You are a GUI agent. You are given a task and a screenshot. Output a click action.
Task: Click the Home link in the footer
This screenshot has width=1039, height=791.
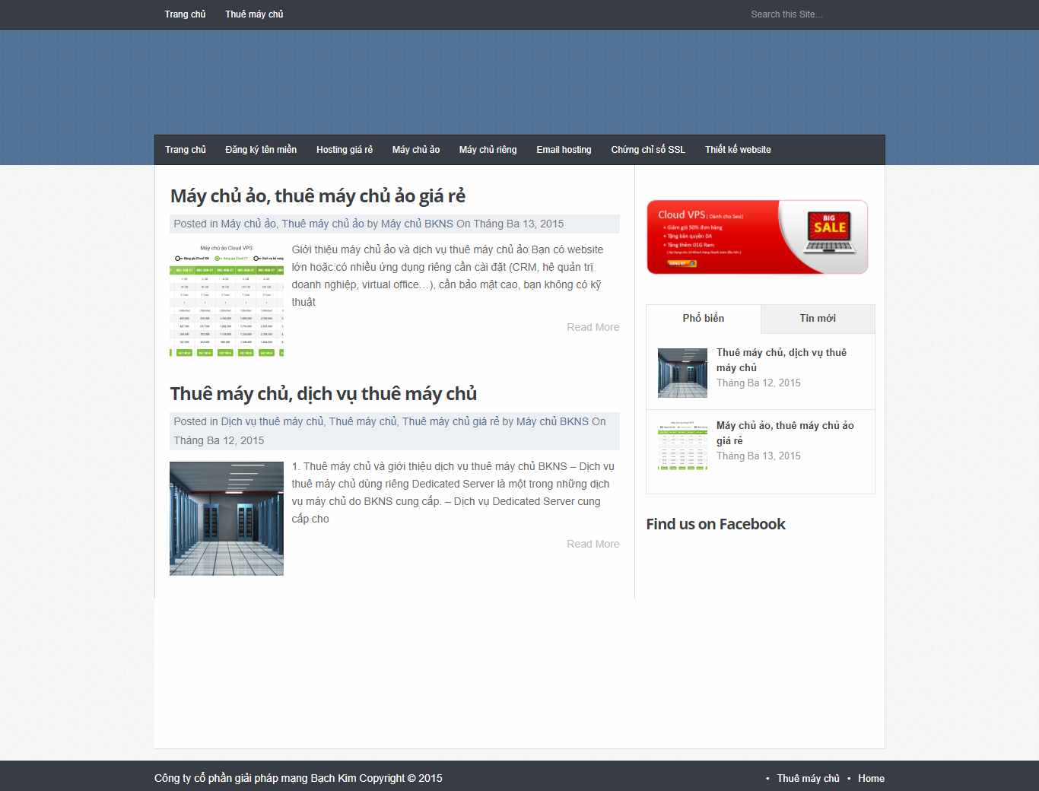[x=871, y=778]
